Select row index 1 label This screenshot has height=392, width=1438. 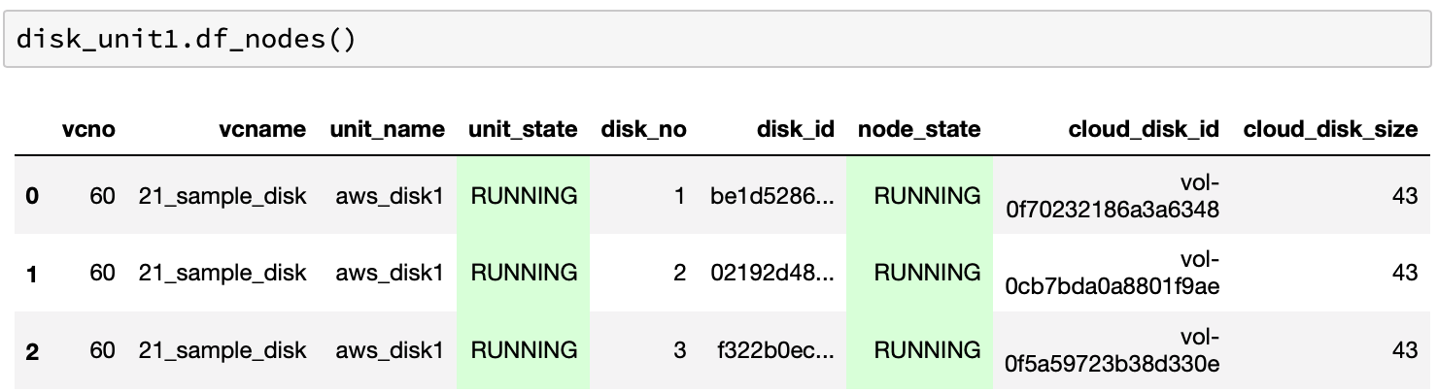32,274
